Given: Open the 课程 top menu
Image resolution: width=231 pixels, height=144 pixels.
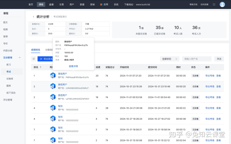Looking at the screenshot, I should pos(41,5).
